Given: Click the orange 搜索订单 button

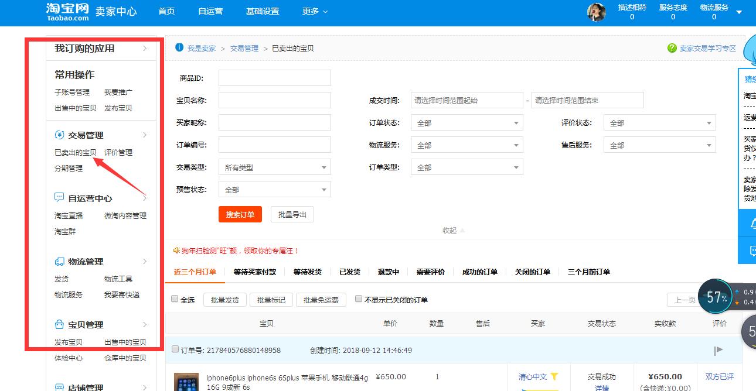Looking at the screenshot, I should 240,214.
